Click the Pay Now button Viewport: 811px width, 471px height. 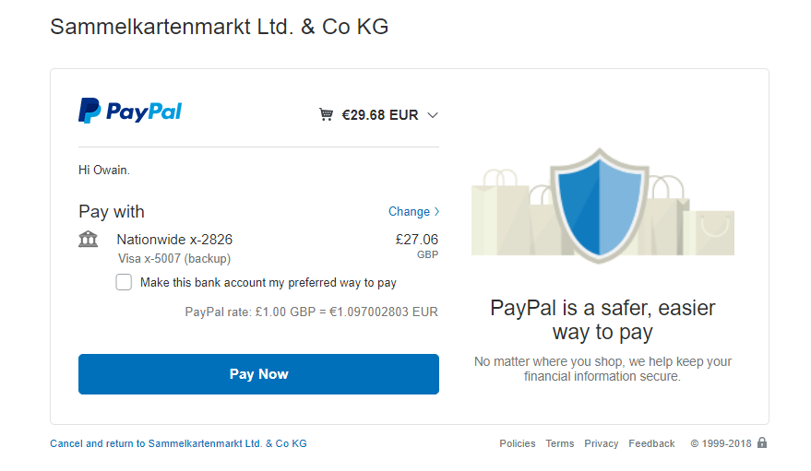258,374
